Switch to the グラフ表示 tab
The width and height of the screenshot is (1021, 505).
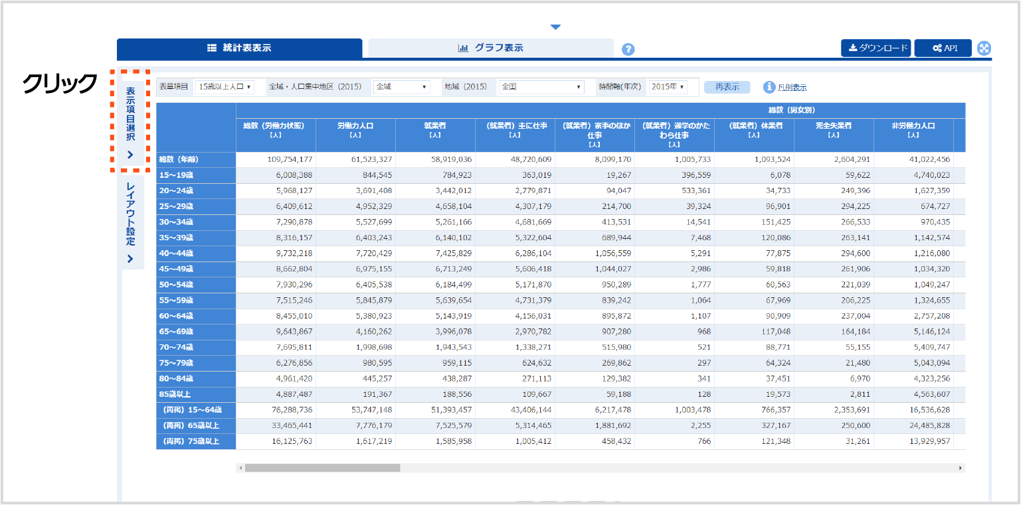491,48
